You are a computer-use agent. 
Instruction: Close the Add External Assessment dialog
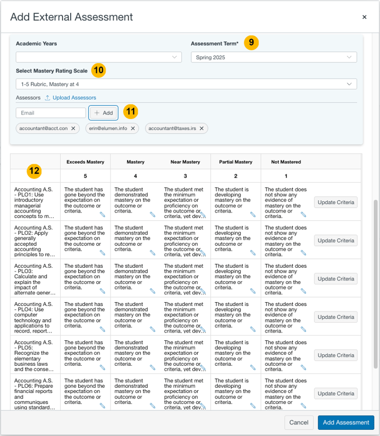pos(365,17)
